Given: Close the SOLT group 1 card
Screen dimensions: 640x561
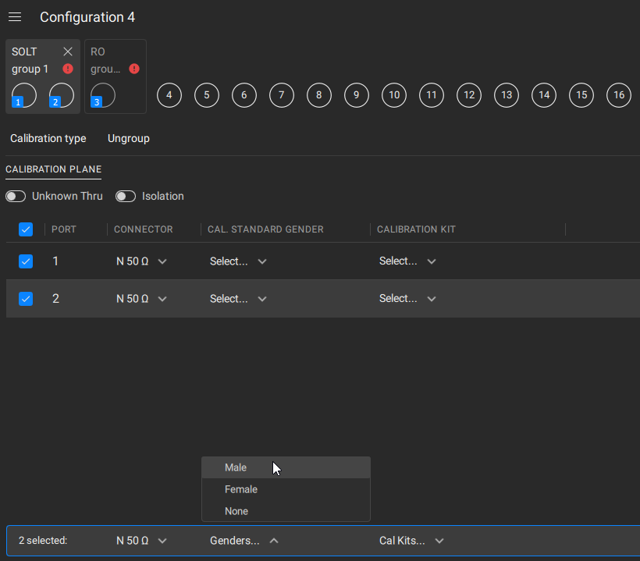Looking at the screenshot, I should tap(67, 51).
